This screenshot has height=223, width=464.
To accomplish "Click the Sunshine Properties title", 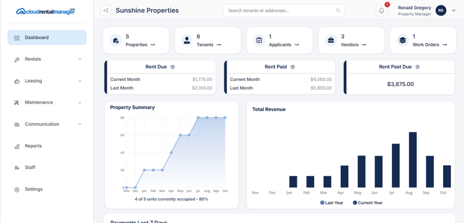I will point(147,10).
